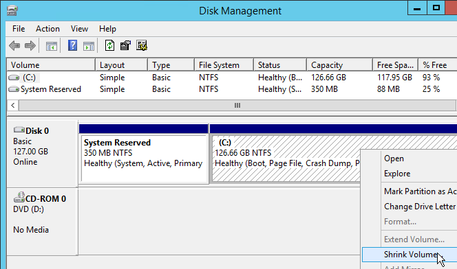Viewport: 457px width, 269px height.
Task: Select the System Reserved row in list
Action: click(x=232, y=89)
